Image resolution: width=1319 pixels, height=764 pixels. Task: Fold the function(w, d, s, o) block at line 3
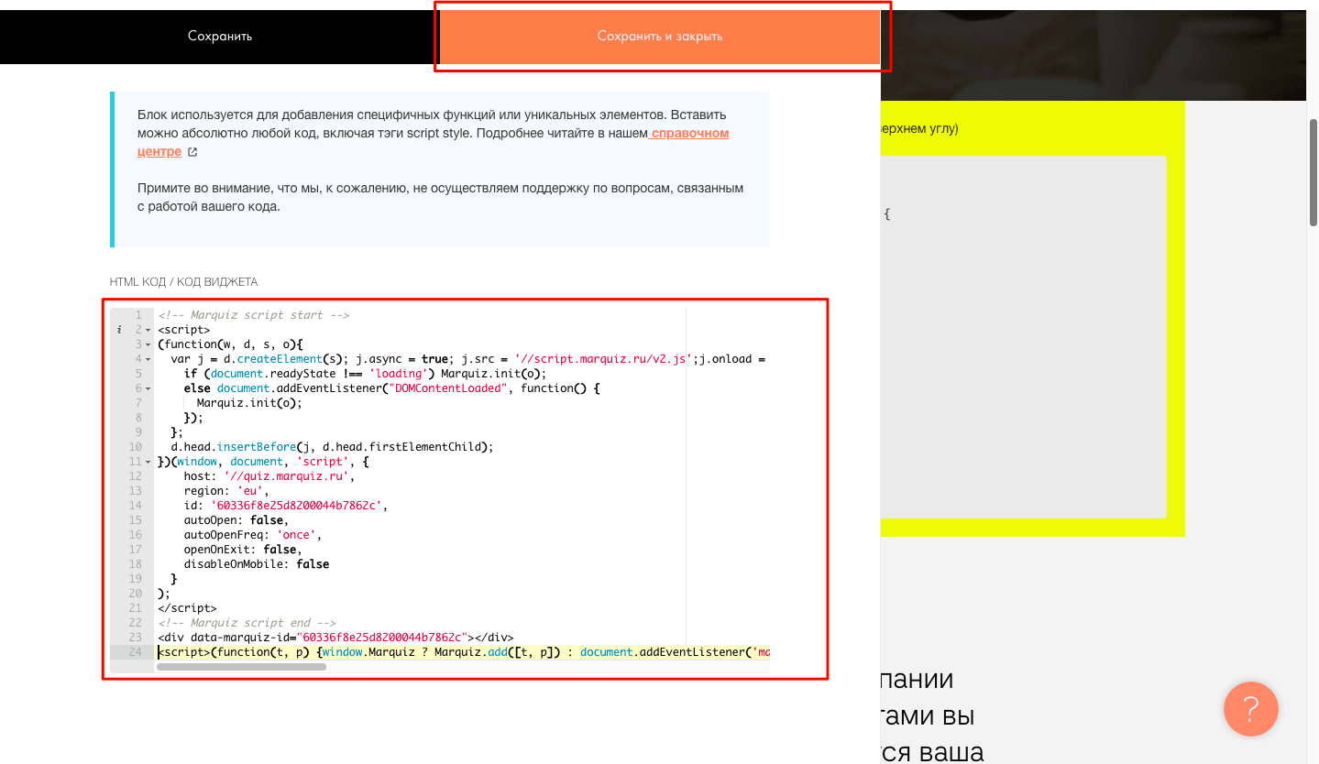coord(148,344)
